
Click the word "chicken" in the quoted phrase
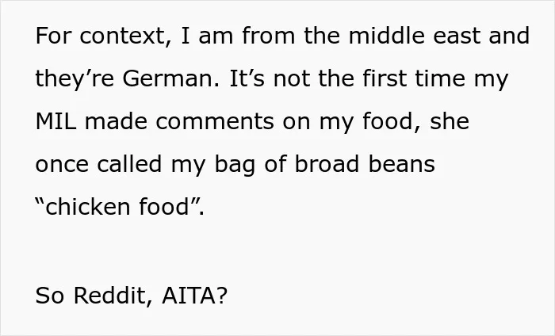(x=87, y=207)
